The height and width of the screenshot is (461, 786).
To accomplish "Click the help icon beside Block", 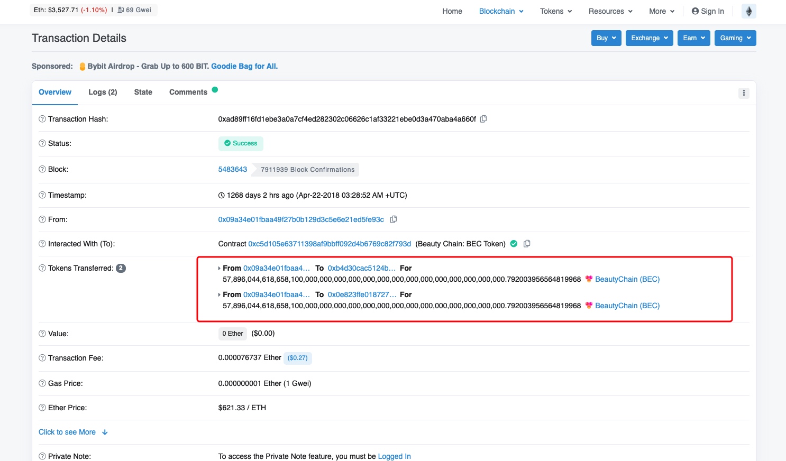I will point(42,169).
